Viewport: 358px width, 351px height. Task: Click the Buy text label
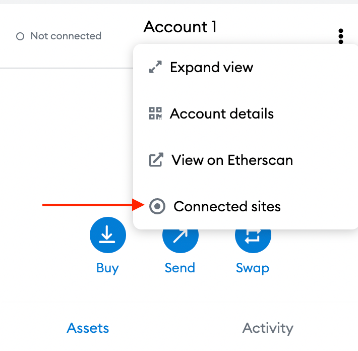[107, 268]
